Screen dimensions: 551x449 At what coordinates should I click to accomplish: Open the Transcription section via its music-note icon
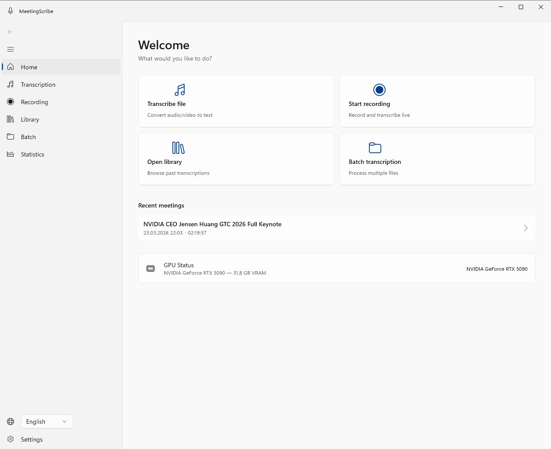point(10,84)
